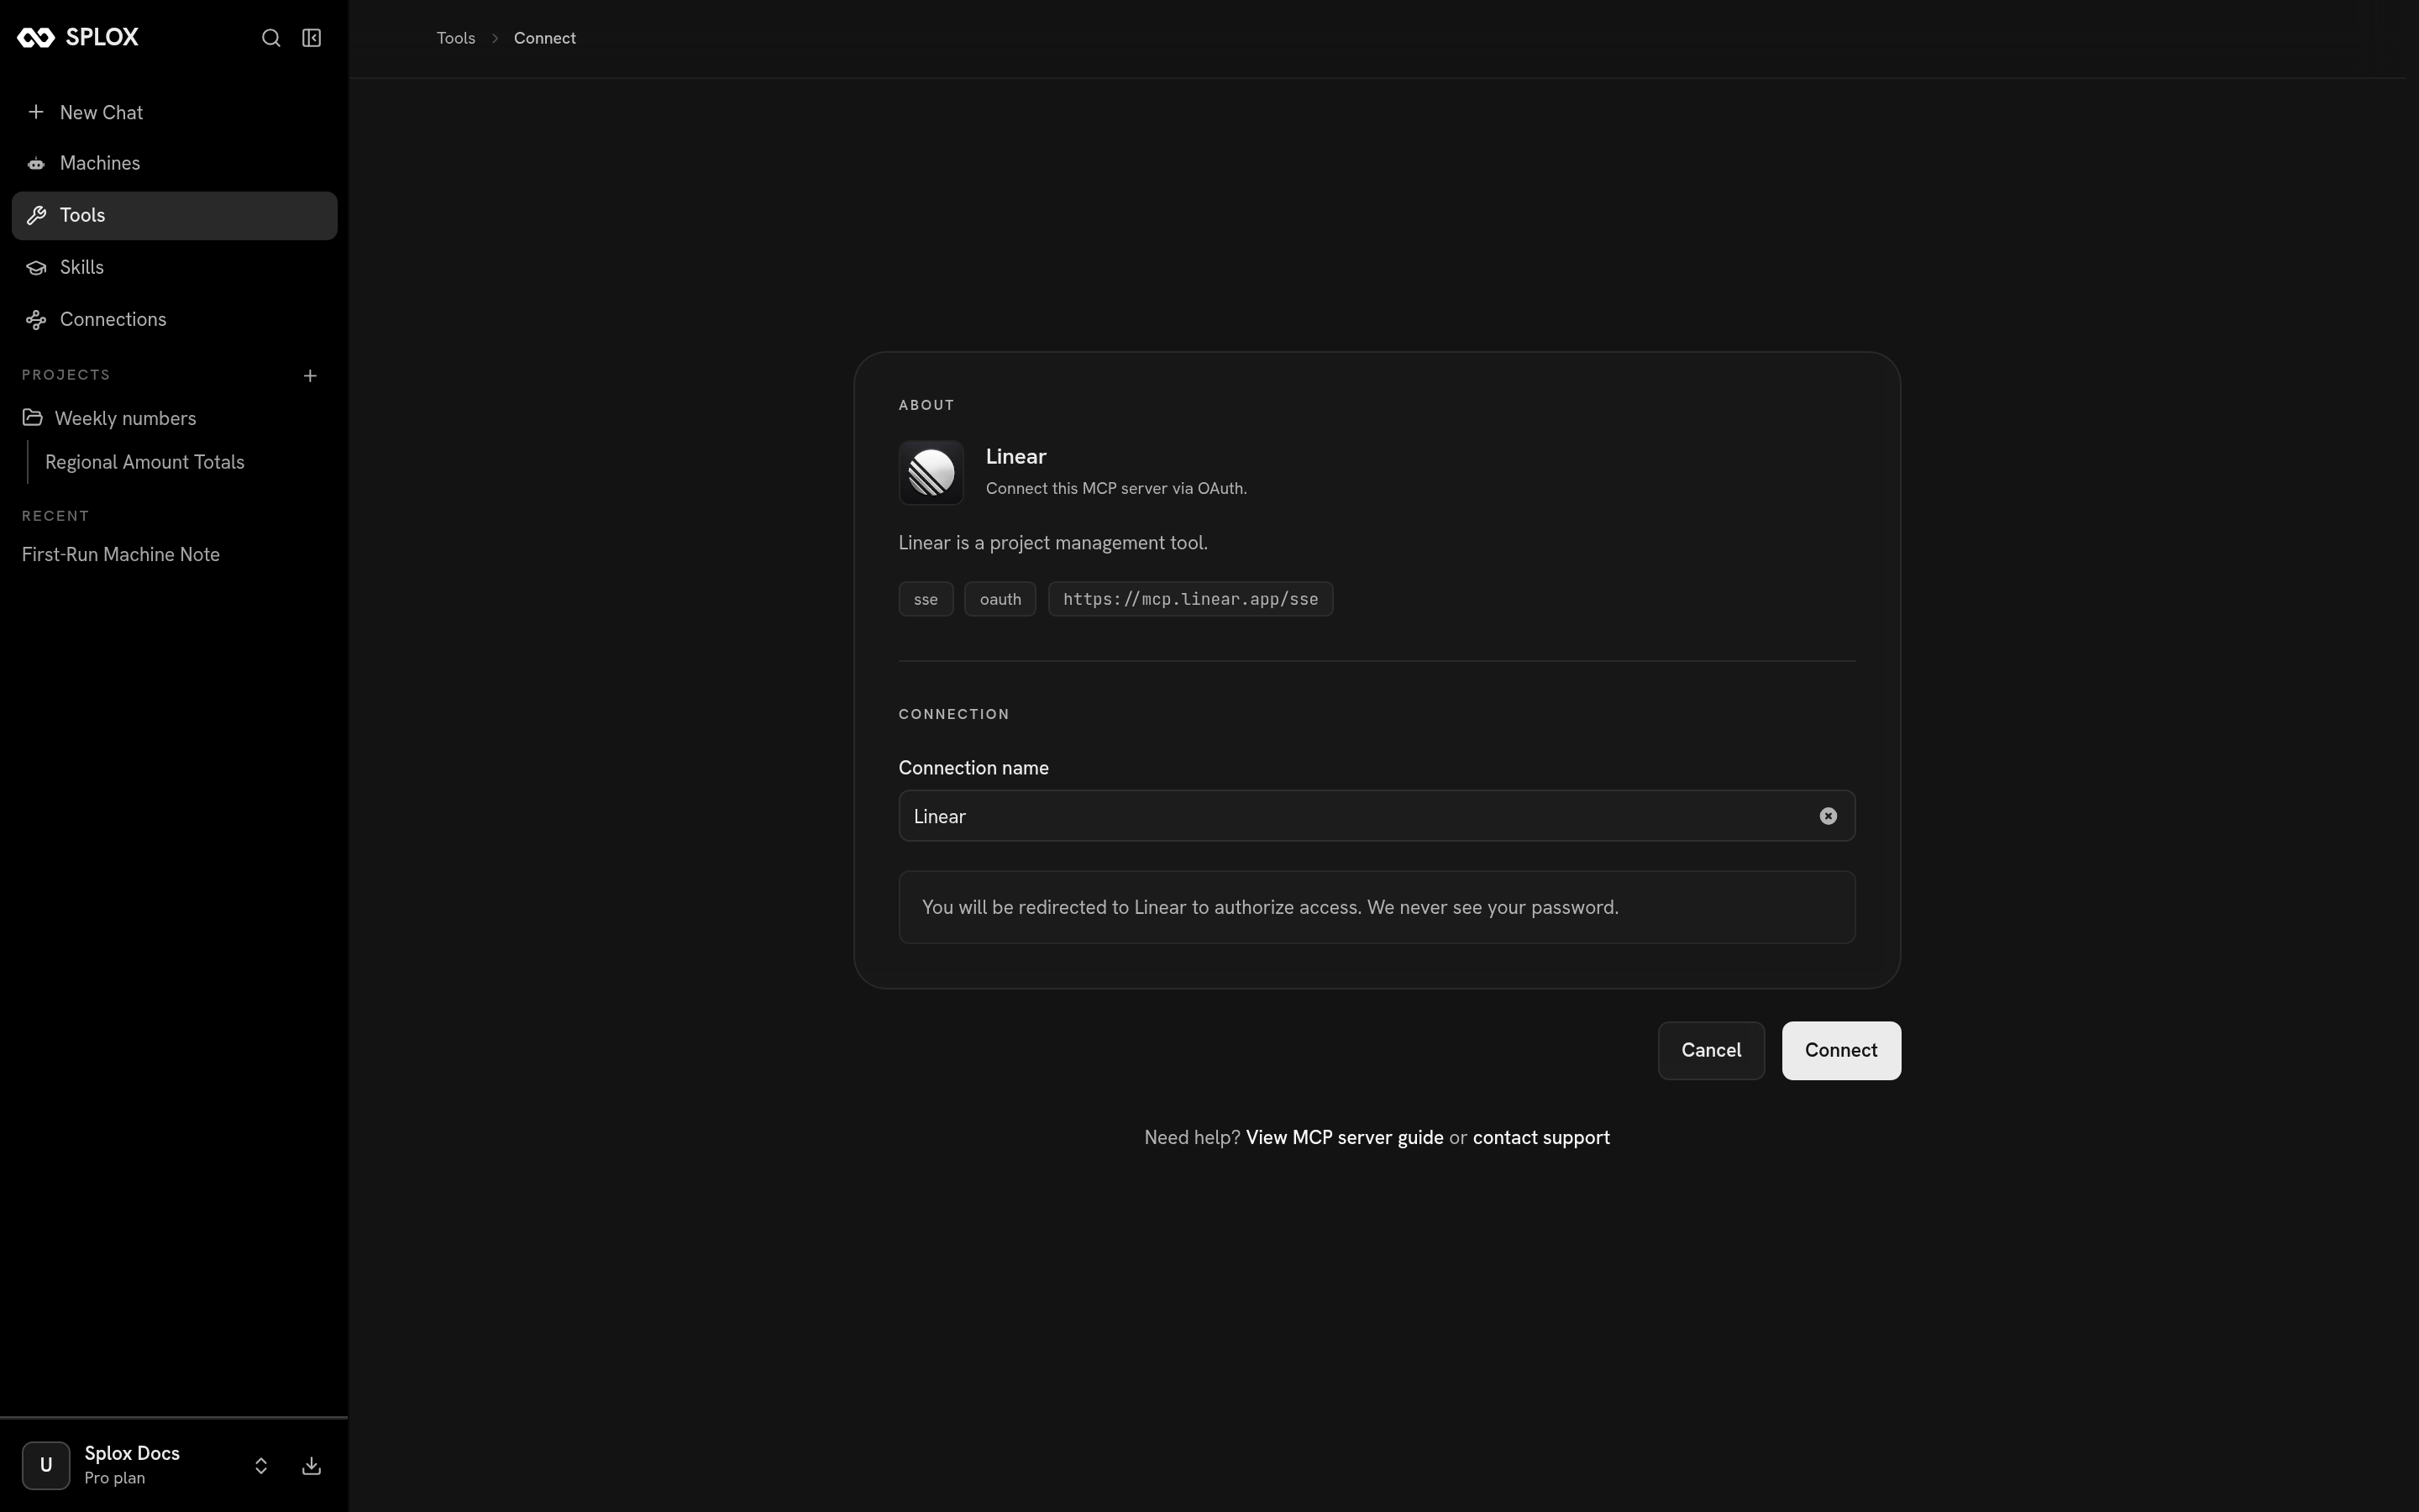Click the oauth tag badge
2419x1512 pixels.
click(x=1000, y=599)
